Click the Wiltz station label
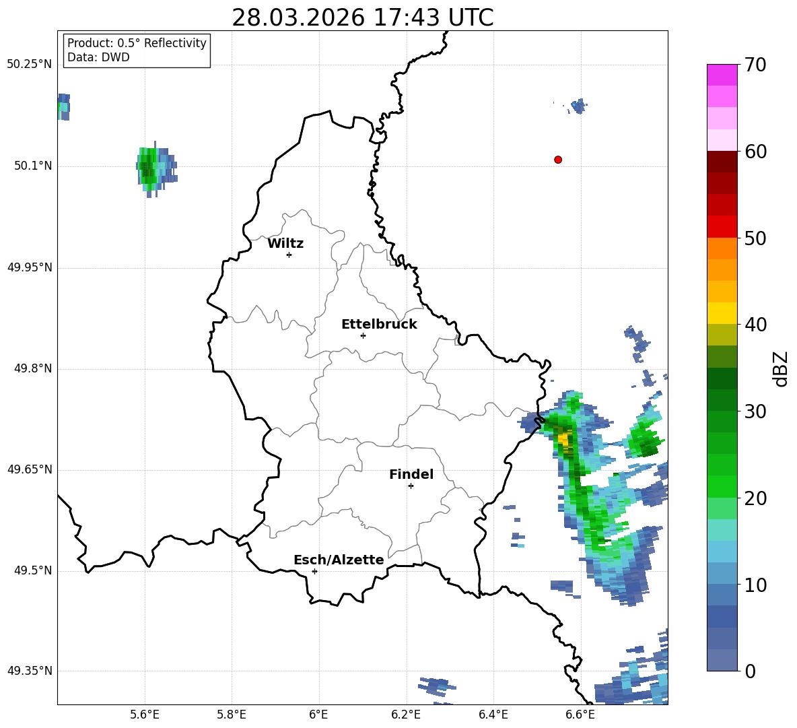The width and height of the screenshot is (797, 728). pos(285,244)
